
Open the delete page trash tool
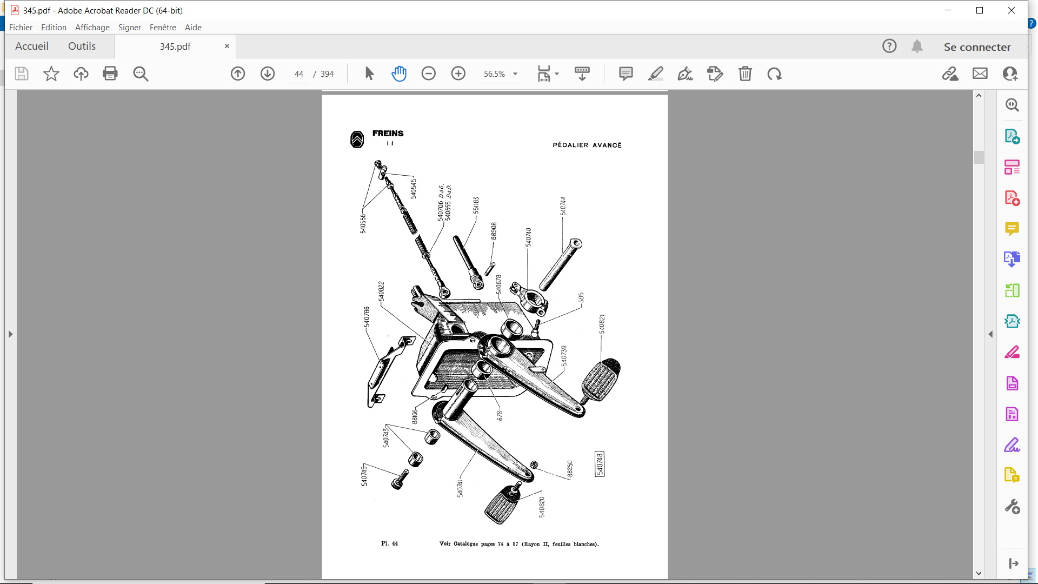[745, 74]
